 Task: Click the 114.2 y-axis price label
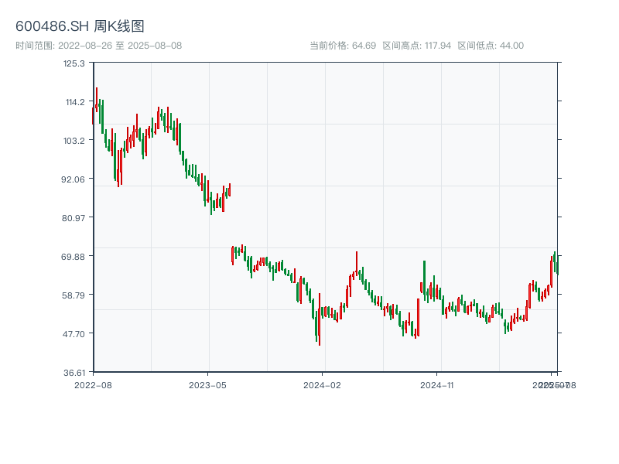click(x=74, y=102)
